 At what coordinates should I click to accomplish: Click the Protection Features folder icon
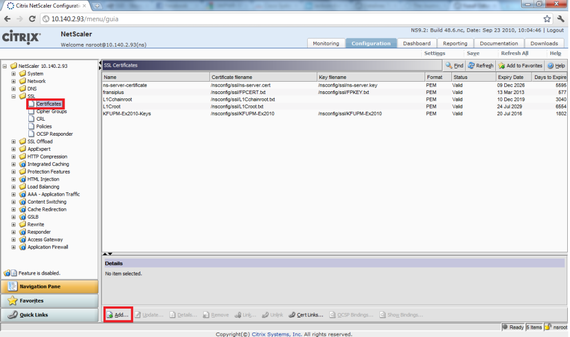pos(22,172)
